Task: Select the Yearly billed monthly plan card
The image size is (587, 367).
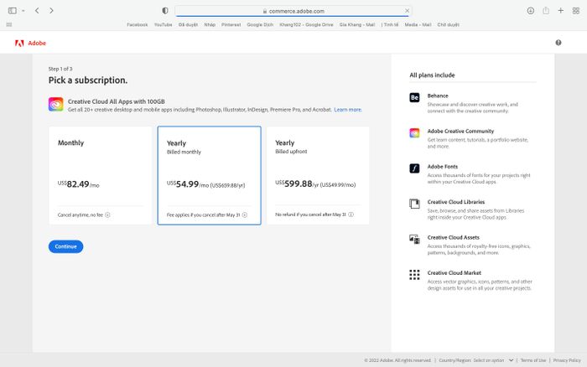Action: point(210,175)
